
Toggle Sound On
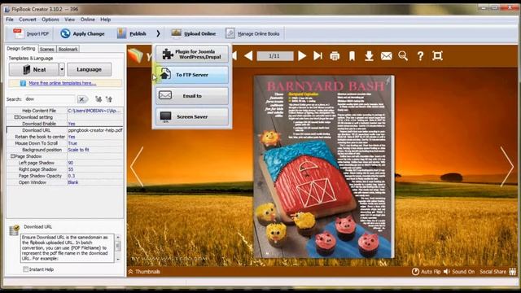pos(459,271)
